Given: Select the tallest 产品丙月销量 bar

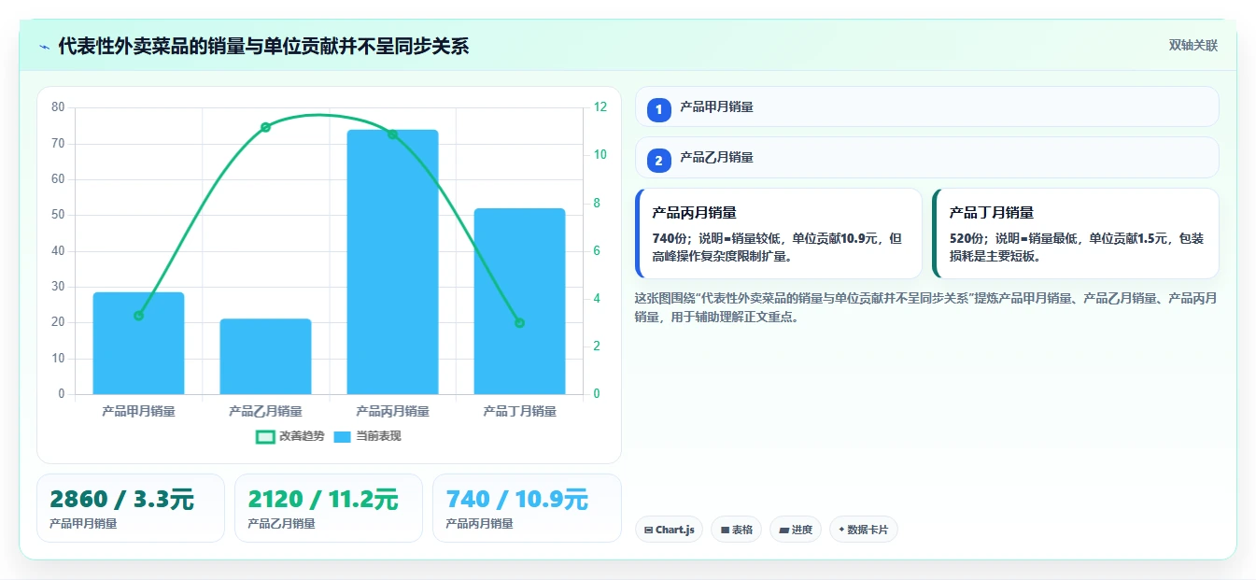Looking at the screenshot, I should coord(392,262).
